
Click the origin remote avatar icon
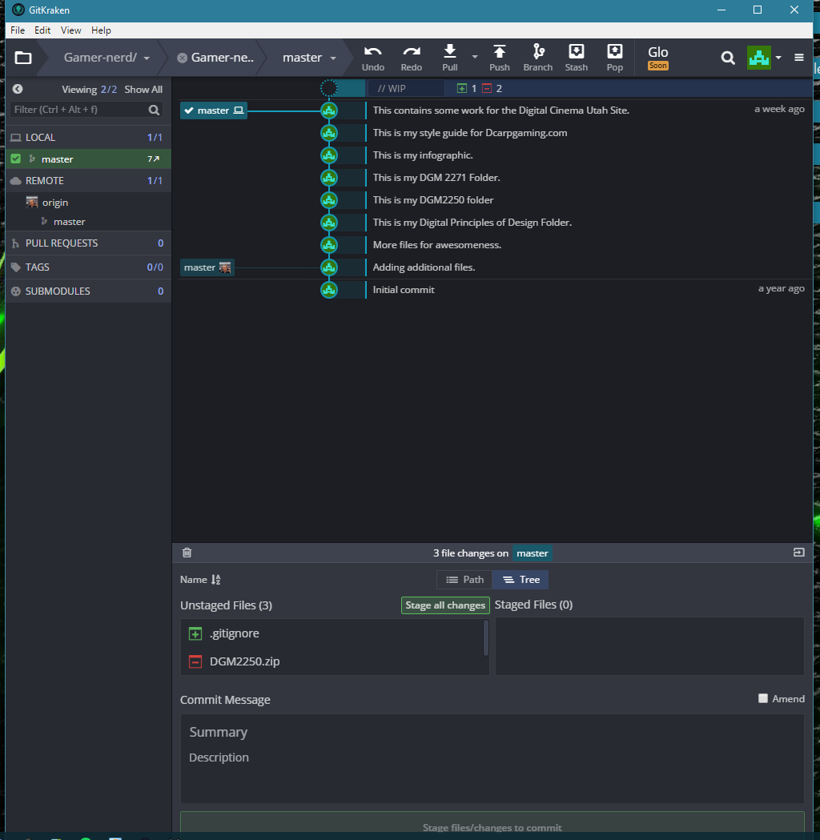coord(32,202)
